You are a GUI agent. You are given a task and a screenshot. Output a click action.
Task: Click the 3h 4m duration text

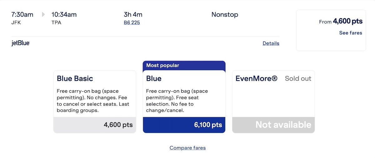(133, 14)
